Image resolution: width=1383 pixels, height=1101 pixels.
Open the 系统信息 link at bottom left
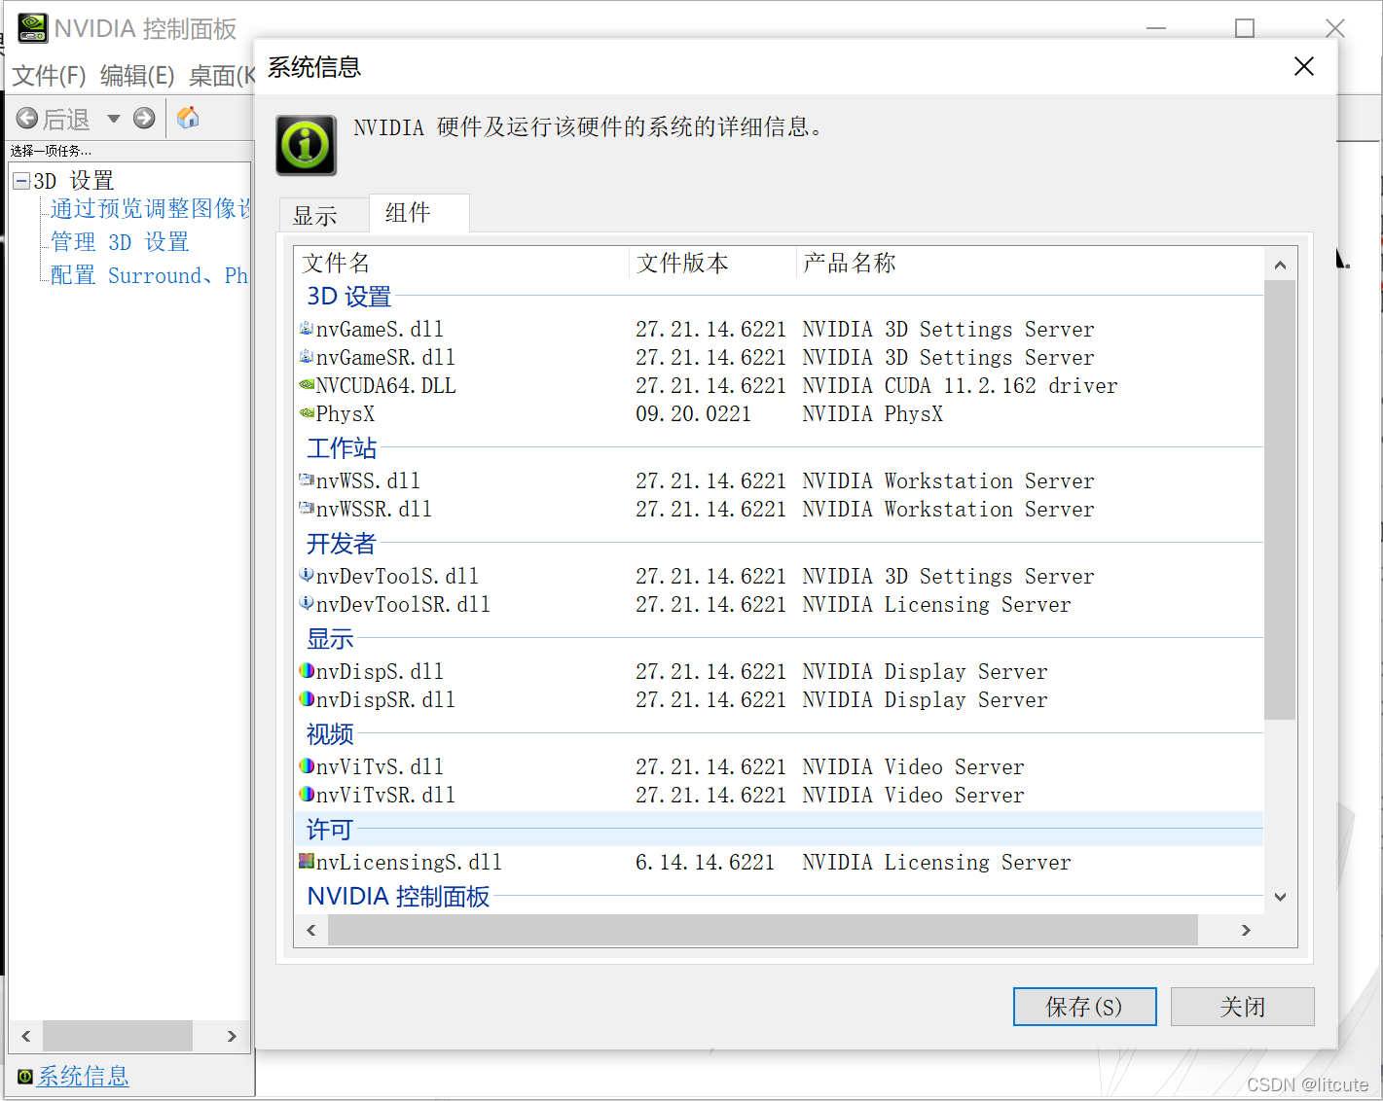point(83,1077)
